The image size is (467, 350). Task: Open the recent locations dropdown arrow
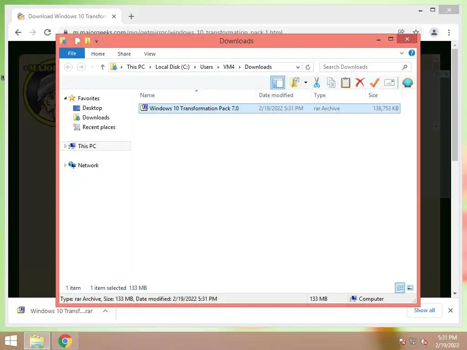92,67
